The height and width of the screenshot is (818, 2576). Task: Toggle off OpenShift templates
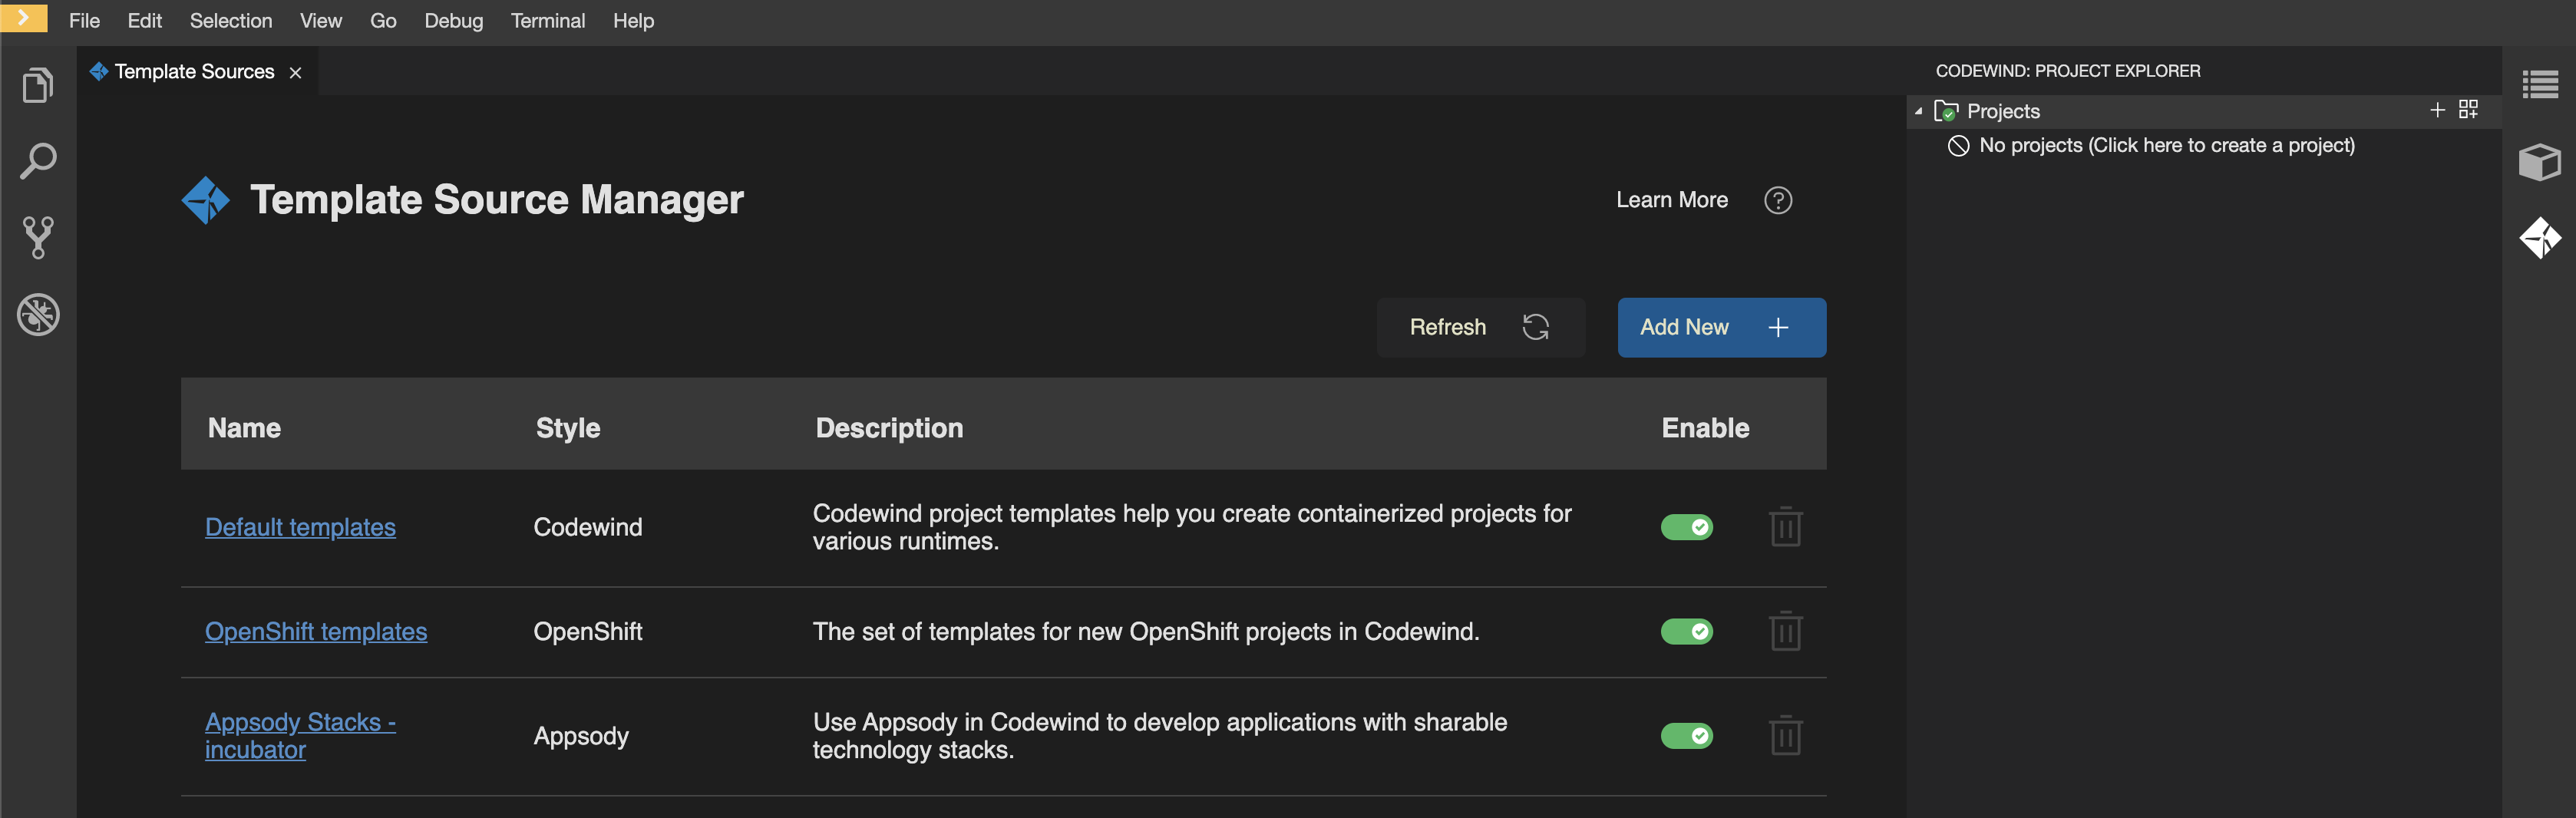(1687, 631)
